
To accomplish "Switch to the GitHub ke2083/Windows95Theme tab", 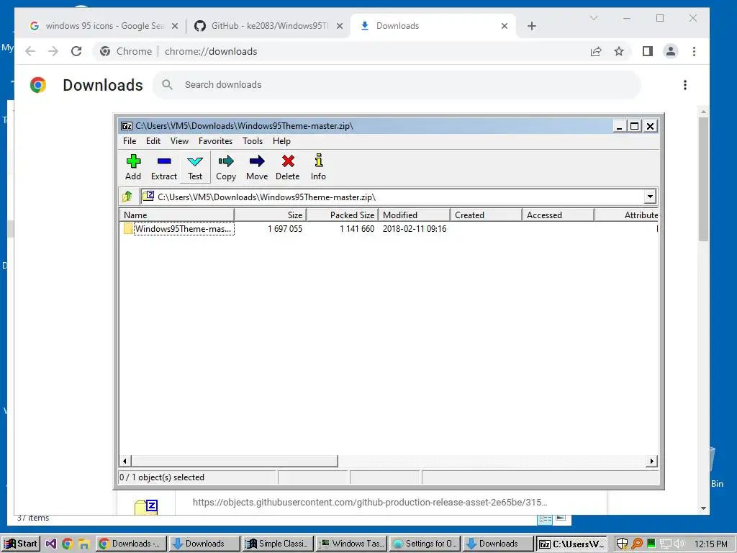I will (268, 26).
